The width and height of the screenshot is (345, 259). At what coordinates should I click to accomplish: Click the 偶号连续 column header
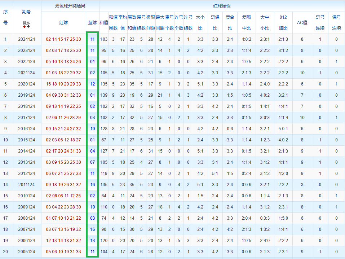(x=336, y=23)
